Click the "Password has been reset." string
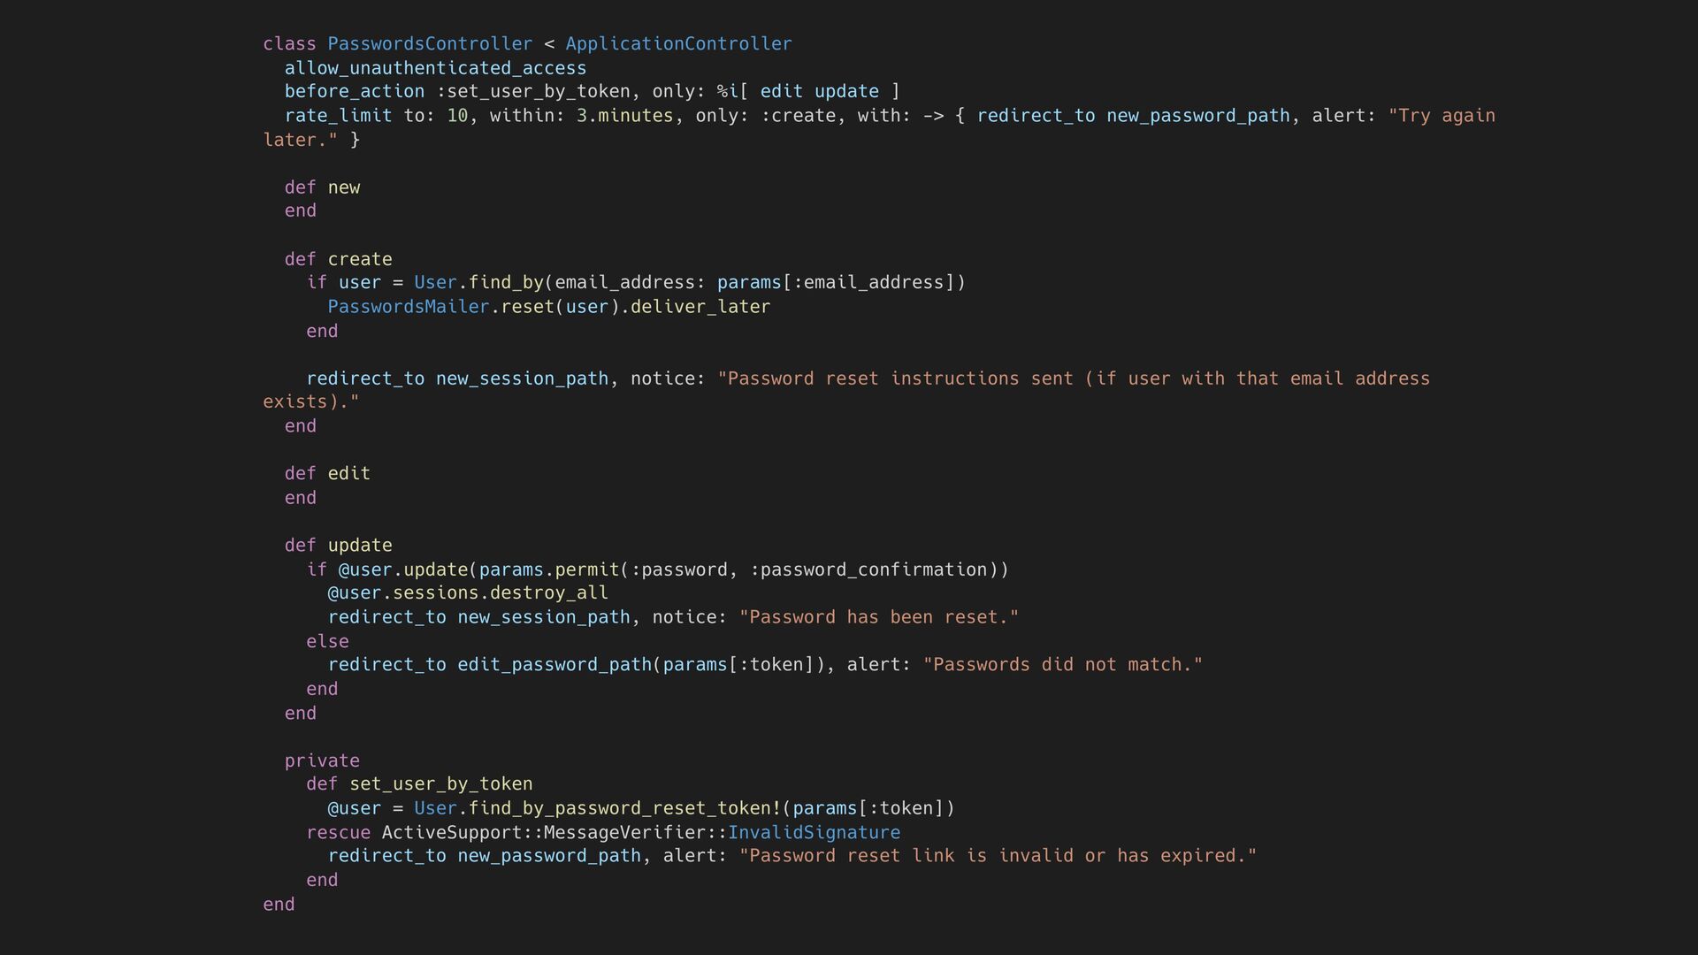The image size is (1698, 955). pos(879,617)
